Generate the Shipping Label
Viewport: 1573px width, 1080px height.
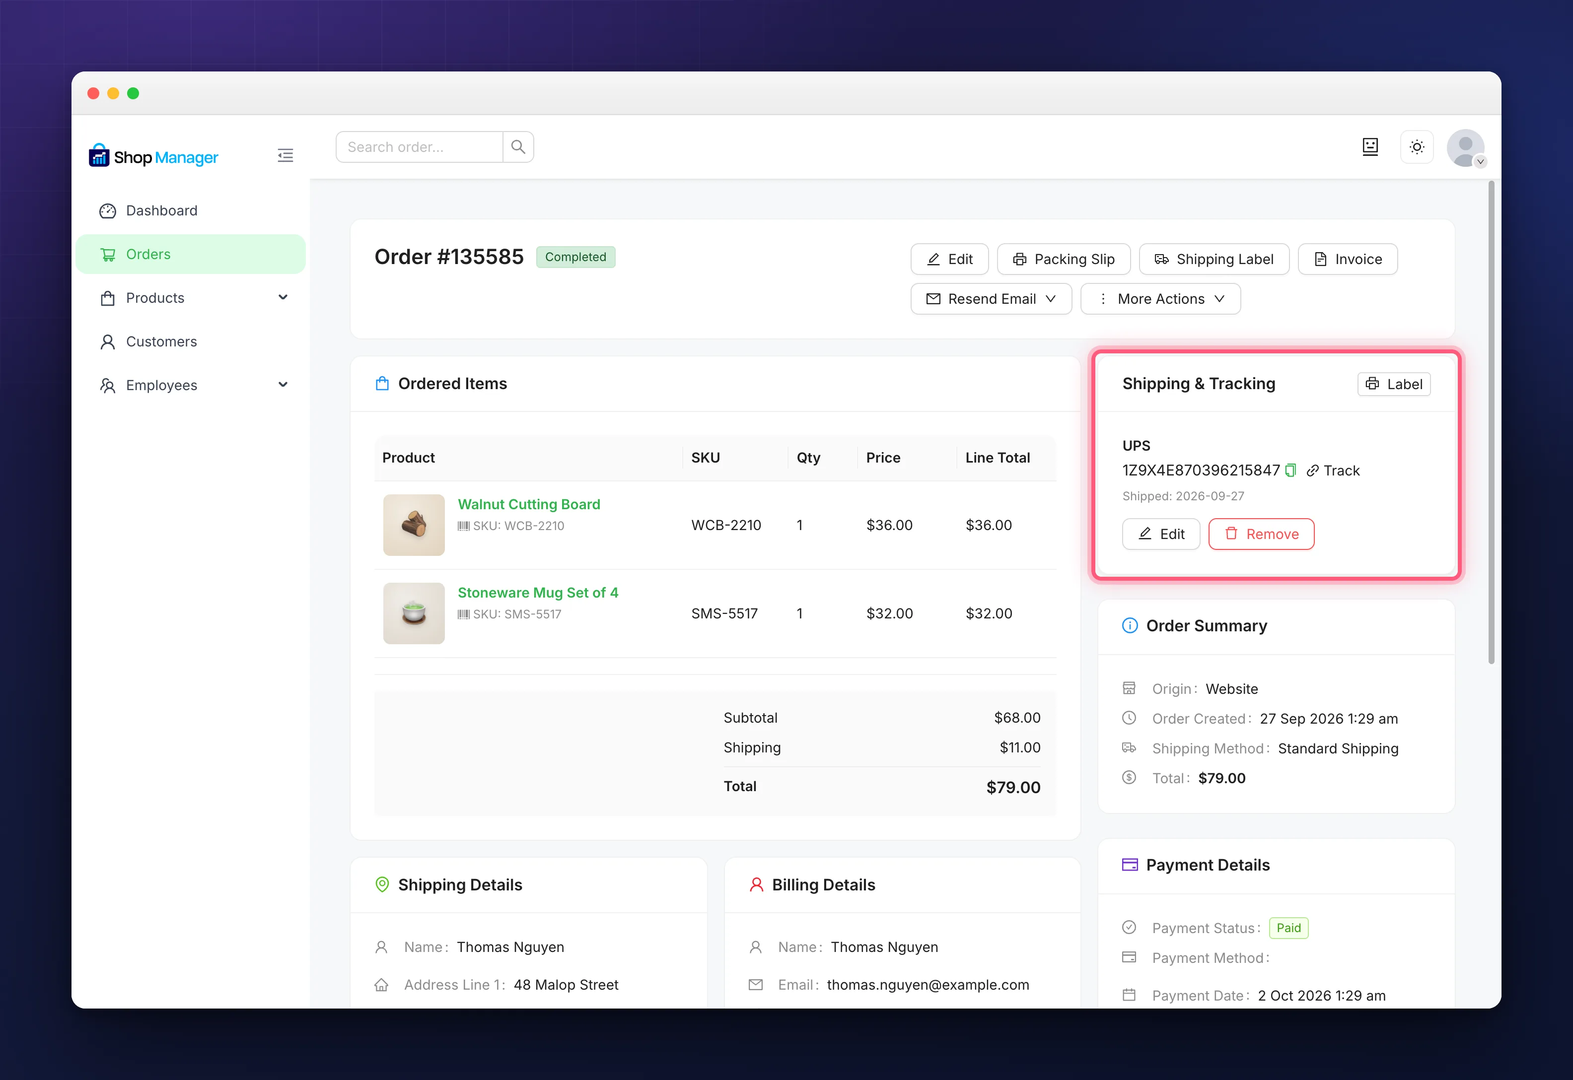pos(1214,259)
